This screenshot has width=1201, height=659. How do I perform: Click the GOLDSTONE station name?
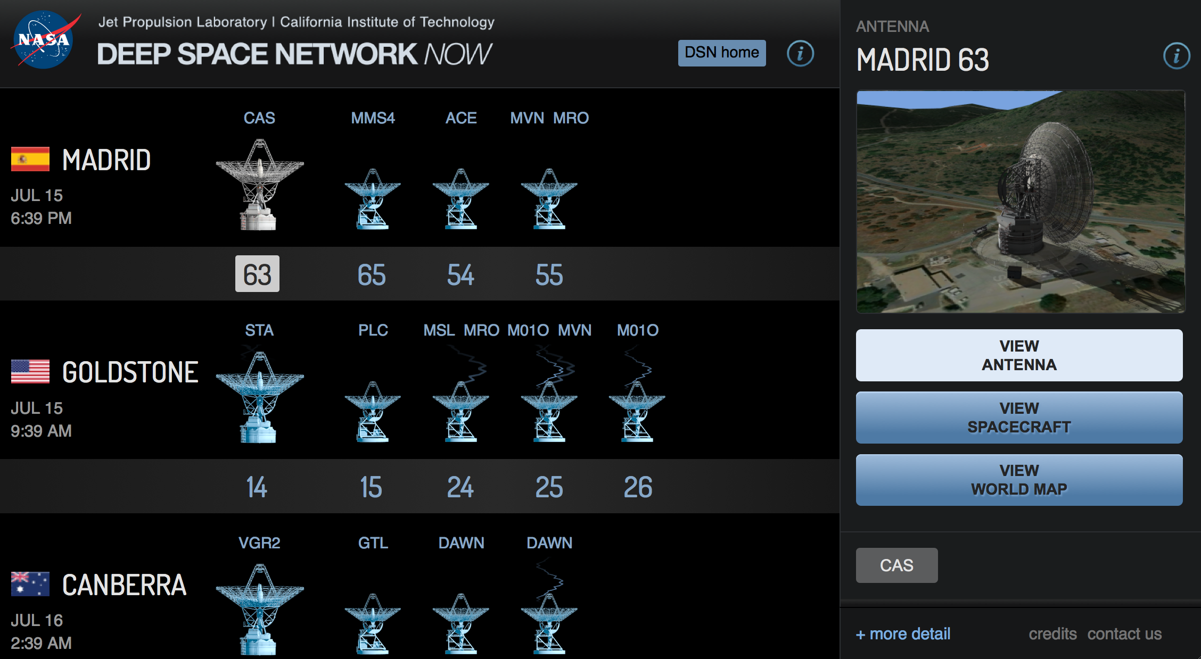tap(130, 372)
